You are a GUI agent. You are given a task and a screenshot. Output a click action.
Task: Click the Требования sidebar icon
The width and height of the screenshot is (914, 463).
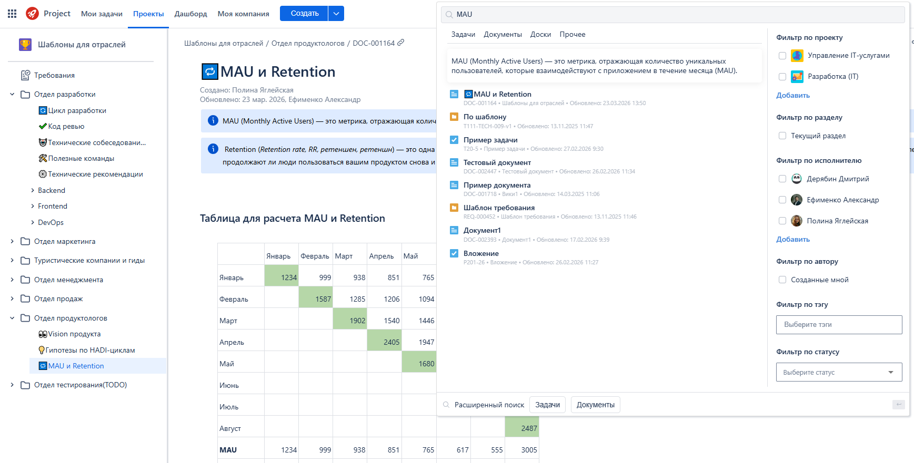[25, 75]
